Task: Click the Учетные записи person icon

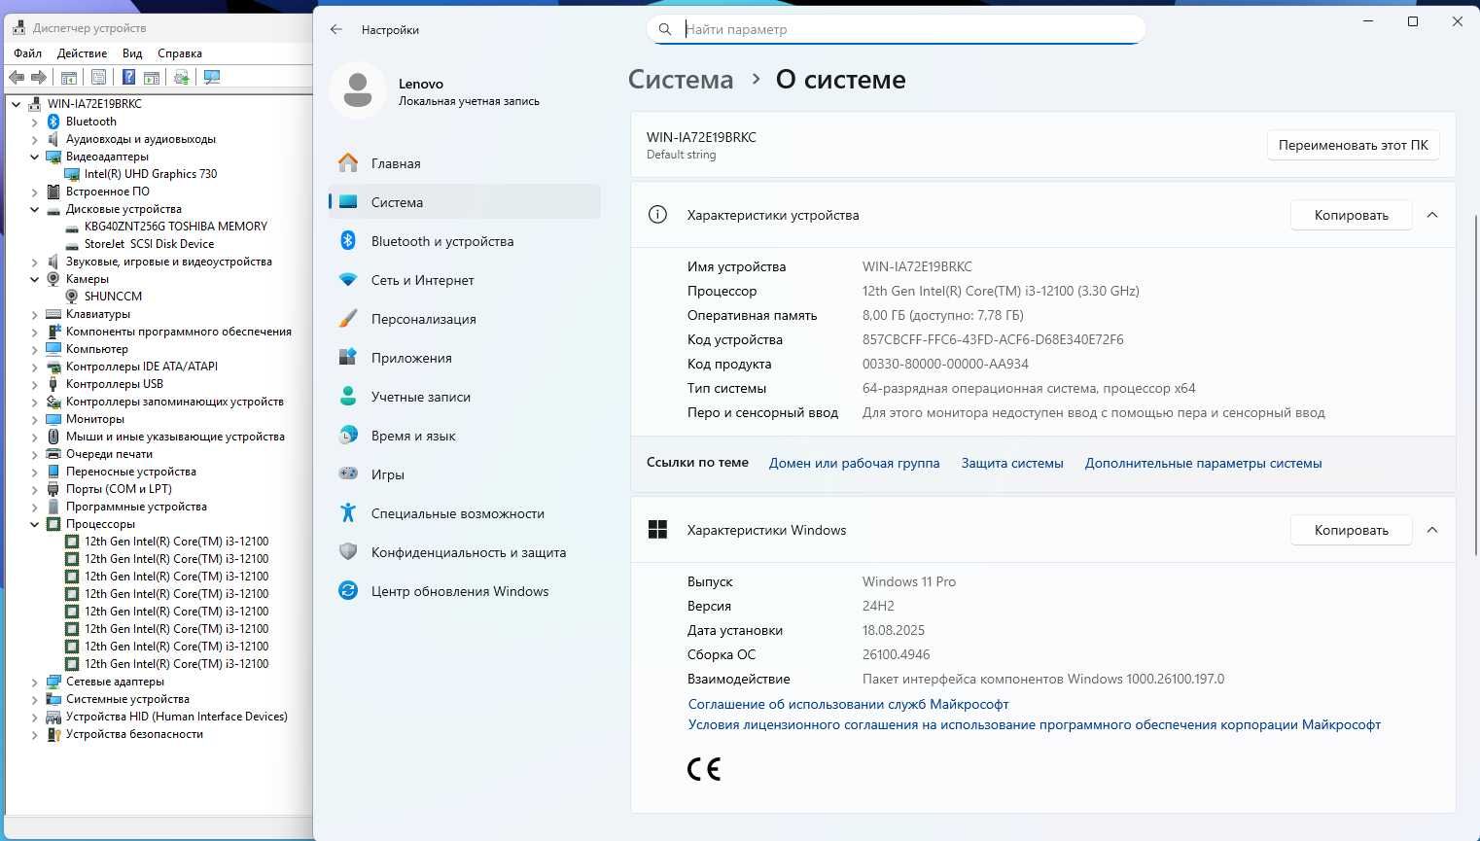Action: (348, 397)
